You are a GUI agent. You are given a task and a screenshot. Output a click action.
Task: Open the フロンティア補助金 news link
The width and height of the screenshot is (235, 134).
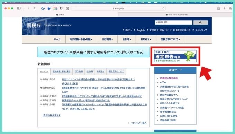[x=102, y=96]
